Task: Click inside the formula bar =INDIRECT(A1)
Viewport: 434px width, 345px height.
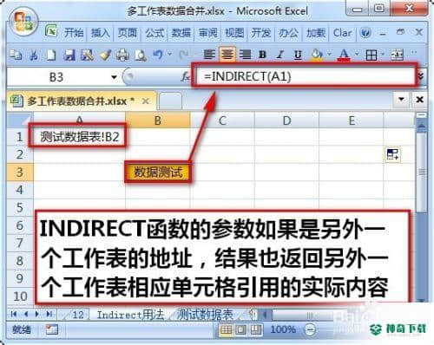Action: [305, 76]
